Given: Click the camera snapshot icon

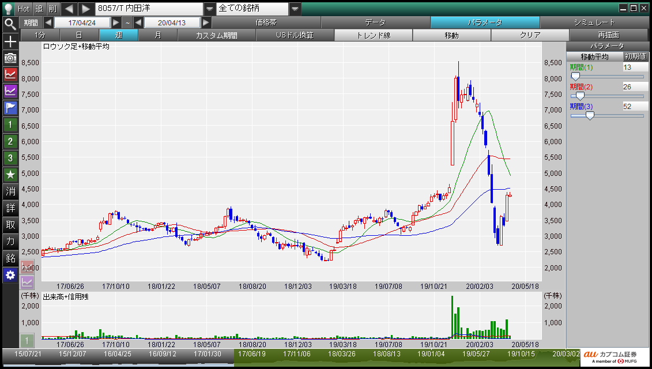Looking at the screenshot, I should click(x=10, y=58).
